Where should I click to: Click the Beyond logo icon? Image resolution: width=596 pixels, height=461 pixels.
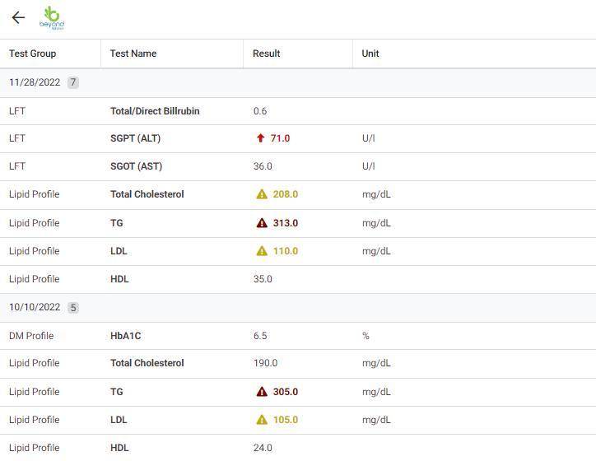click(x=52, y=18)
